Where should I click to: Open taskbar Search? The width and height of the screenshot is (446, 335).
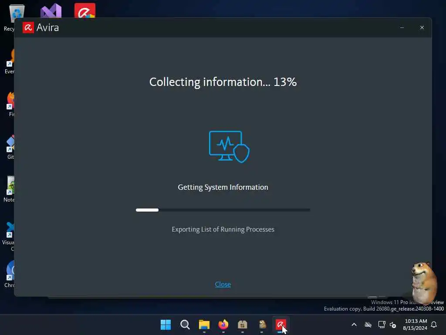tap(185, 325)
